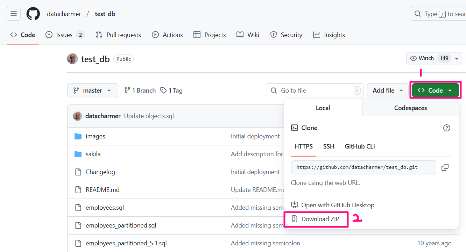Click the clone help question mark icon
Screen dimensions: 466x252
tap(447, 128)
